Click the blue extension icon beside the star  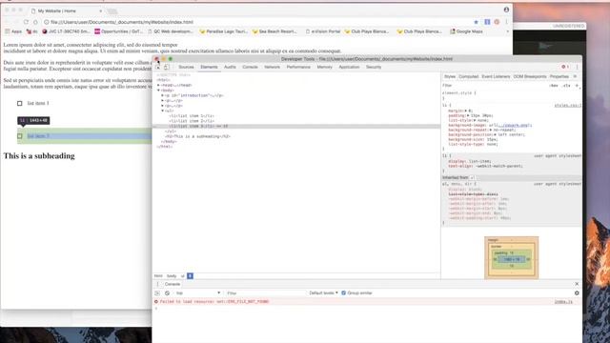coord(487,22)
